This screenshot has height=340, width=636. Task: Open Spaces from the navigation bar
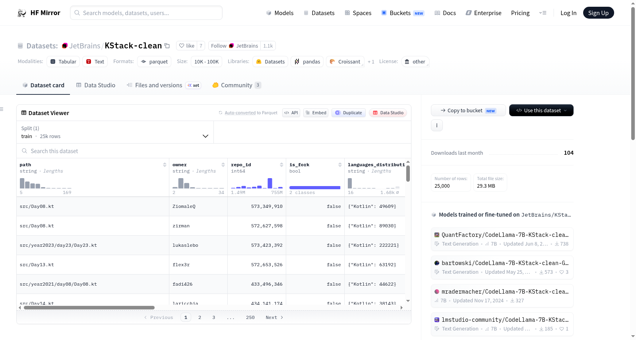click(x=358, y=13)
